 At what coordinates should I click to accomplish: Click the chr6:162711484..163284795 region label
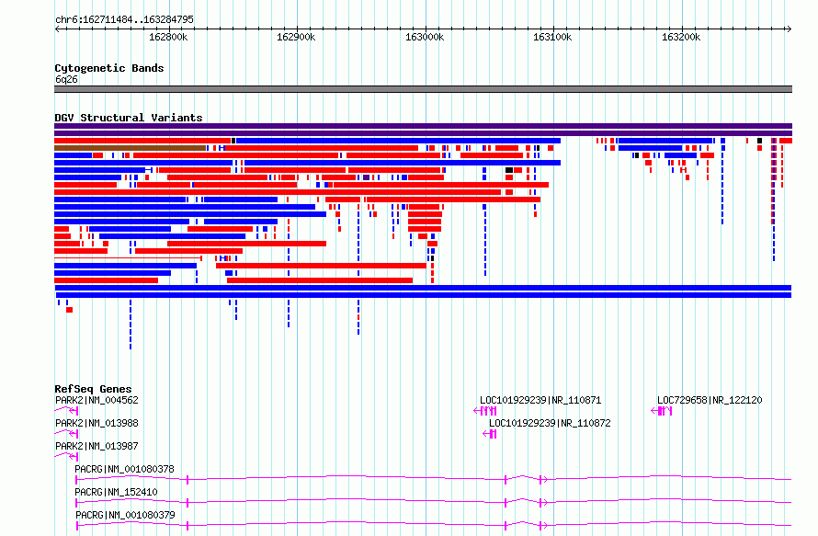coord(124,19)
